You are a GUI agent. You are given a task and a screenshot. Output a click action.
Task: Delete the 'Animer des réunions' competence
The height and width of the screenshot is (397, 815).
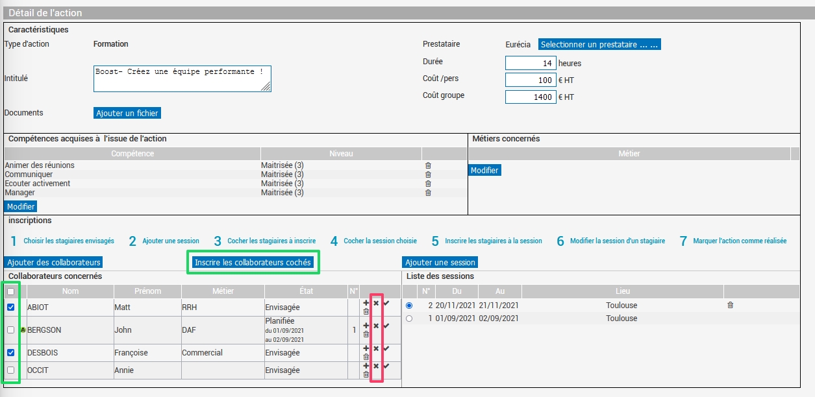(428, 165)
